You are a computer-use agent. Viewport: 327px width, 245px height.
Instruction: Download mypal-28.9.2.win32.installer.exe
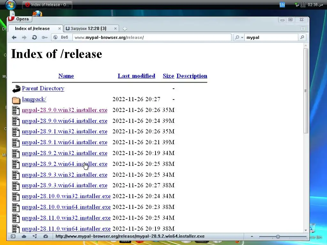(65, 153)
